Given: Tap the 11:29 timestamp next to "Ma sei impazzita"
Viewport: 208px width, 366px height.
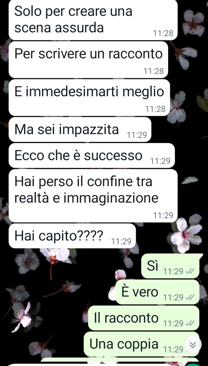Looking at the screenshot, I should 137,135.
